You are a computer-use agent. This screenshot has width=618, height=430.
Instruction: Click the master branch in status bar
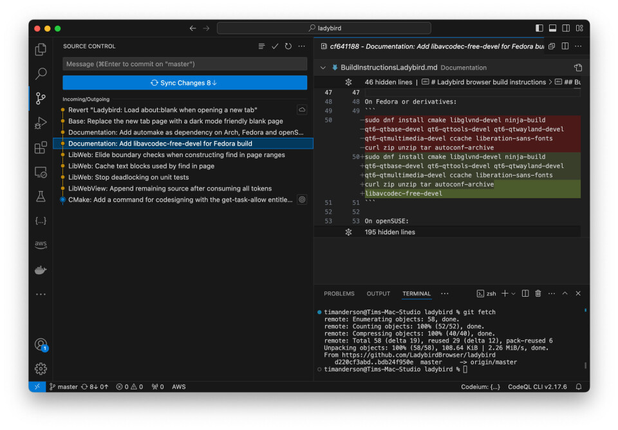point(64,387)
